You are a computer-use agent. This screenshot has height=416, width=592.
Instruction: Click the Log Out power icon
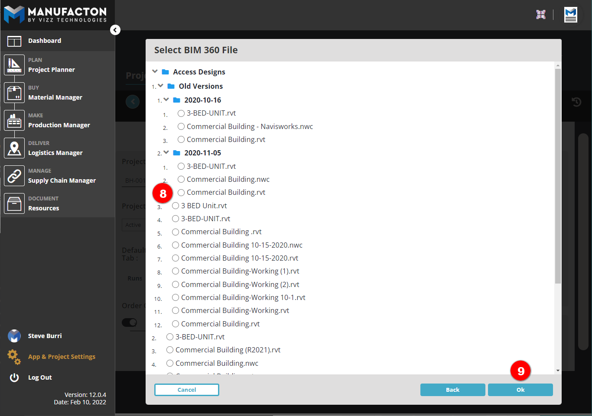click(x=14, y=377)
